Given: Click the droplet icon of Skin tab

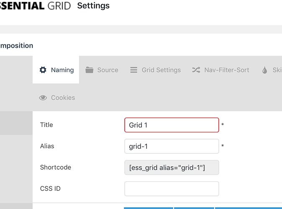Looking at the screenshot, I should click(x=264, y=70).
